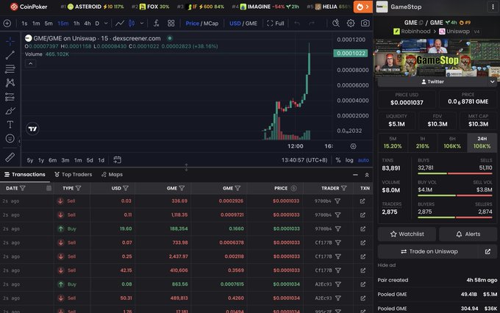Select the crosshair cursor tool

(10, 41)
